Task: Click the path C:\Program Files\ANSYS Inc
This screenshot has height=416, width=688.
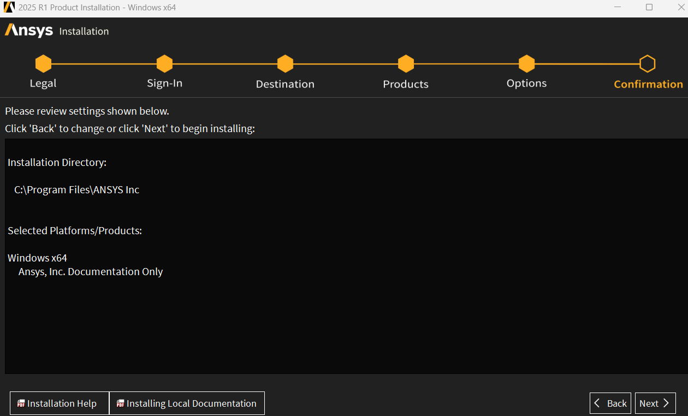Action: tap(77, 190)
